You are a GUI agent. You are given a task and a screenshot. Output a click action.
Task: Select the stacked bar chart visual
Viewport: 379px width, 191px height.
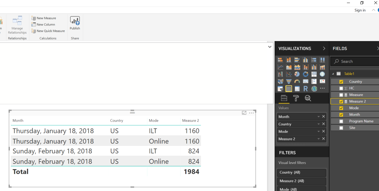coord(280,60)
